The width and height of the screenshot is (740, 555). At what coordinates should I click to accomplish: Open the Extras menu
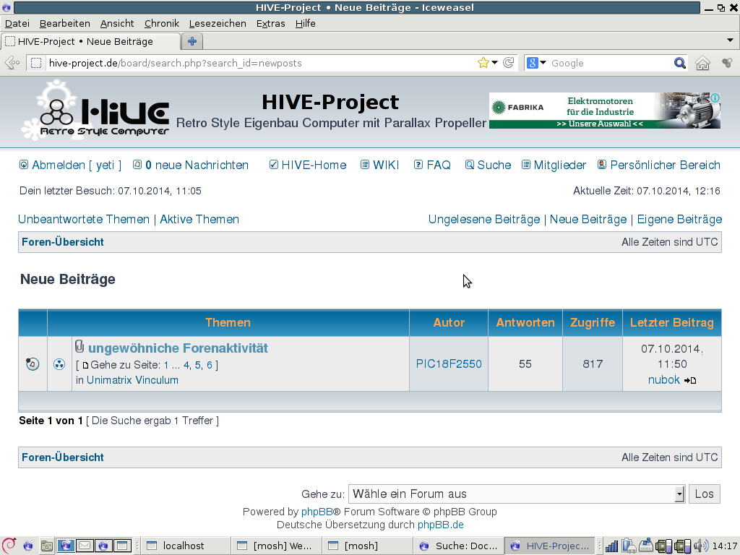(x=270, y=23)
